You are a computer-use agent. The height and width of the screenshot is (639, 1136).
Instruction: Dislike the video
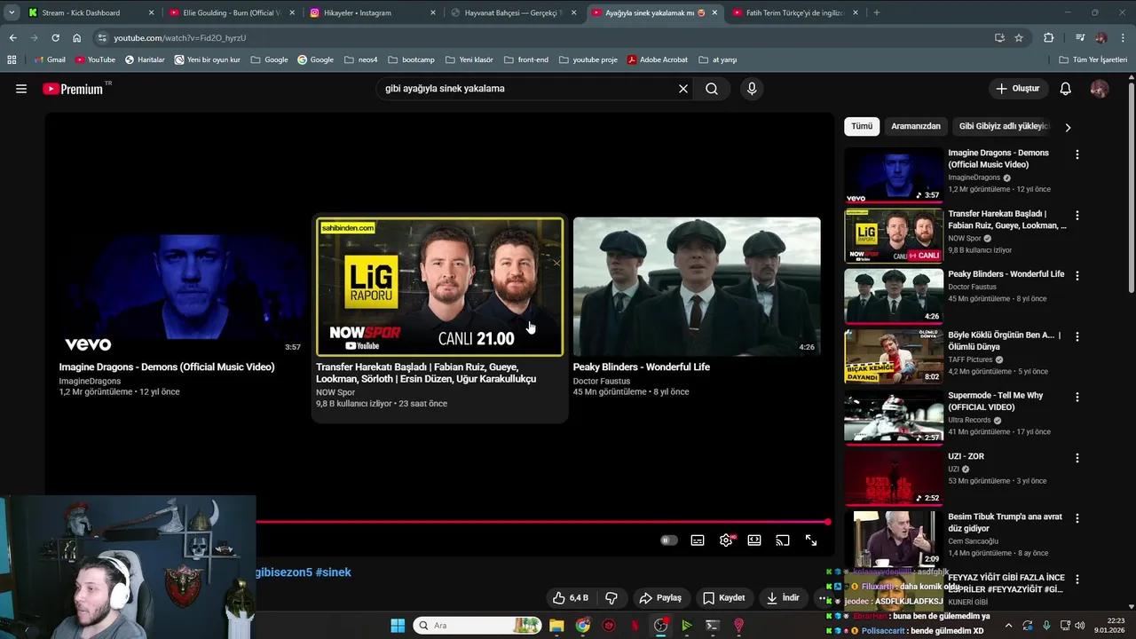tap(611, 598)
